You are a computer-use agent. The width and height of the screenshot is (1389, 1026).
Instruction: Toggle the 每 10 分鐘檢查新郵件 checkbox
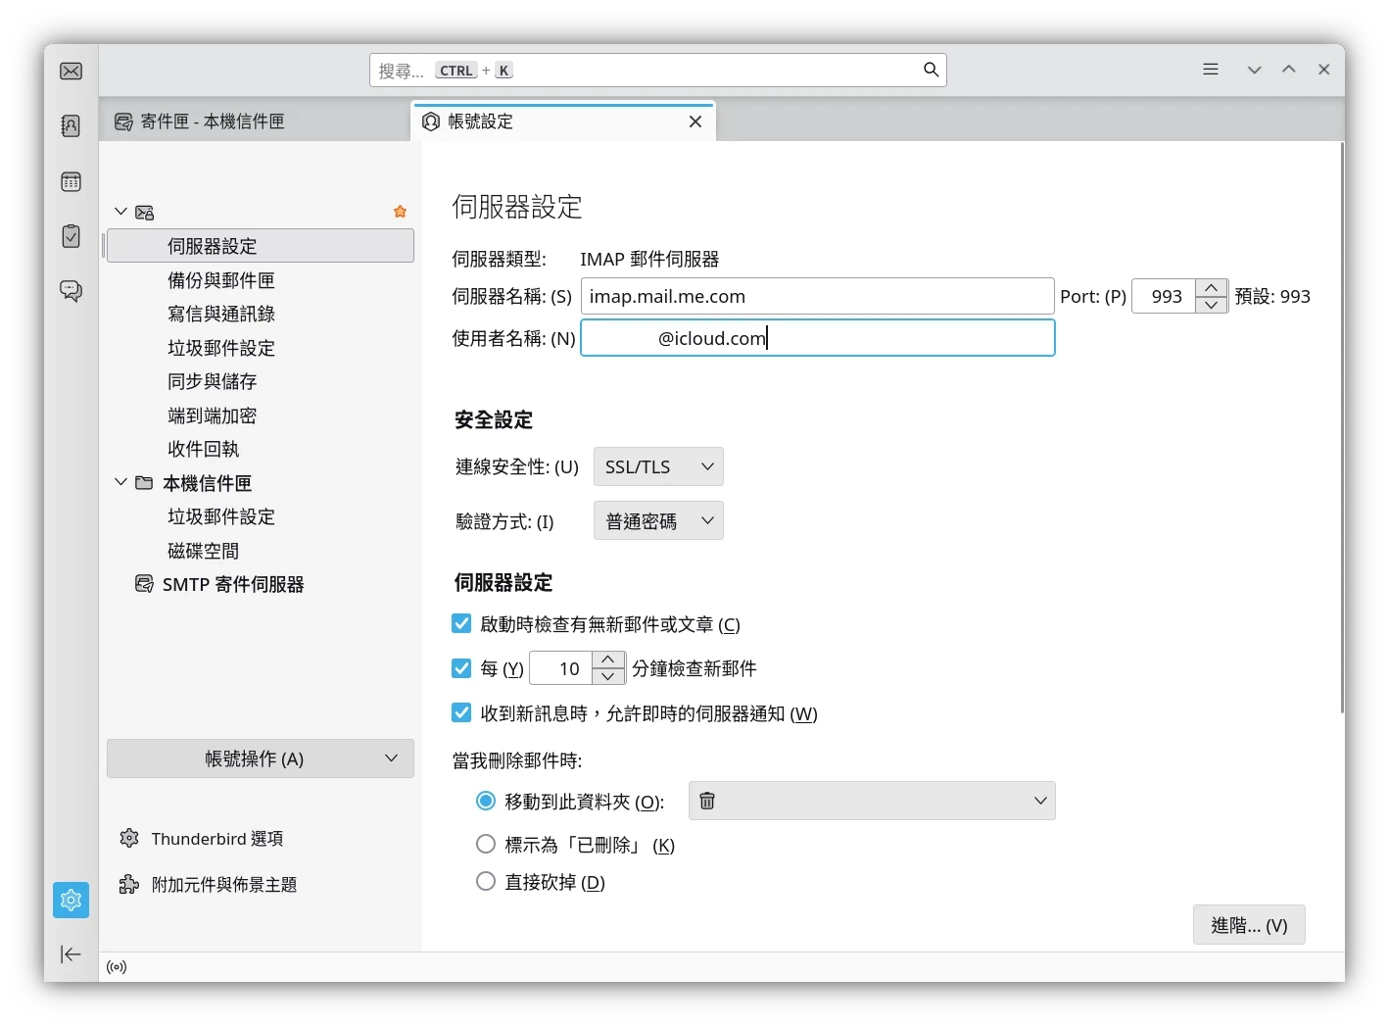click(x=460, y=667)
